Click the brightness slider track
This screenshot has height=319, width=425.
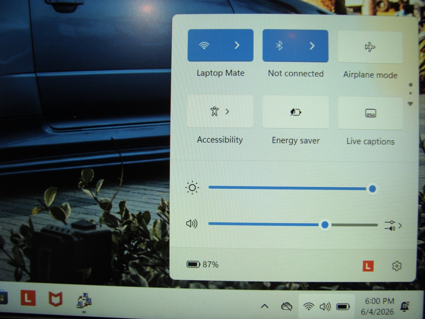(290, 188)
